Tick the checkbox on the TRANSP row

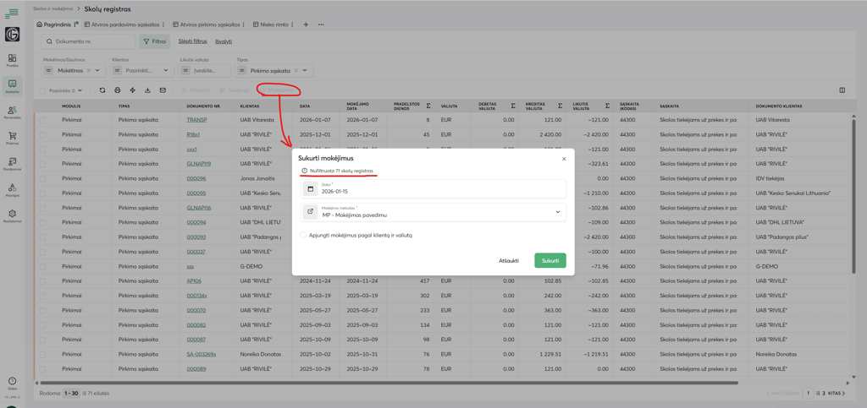[x=42, y=120]
